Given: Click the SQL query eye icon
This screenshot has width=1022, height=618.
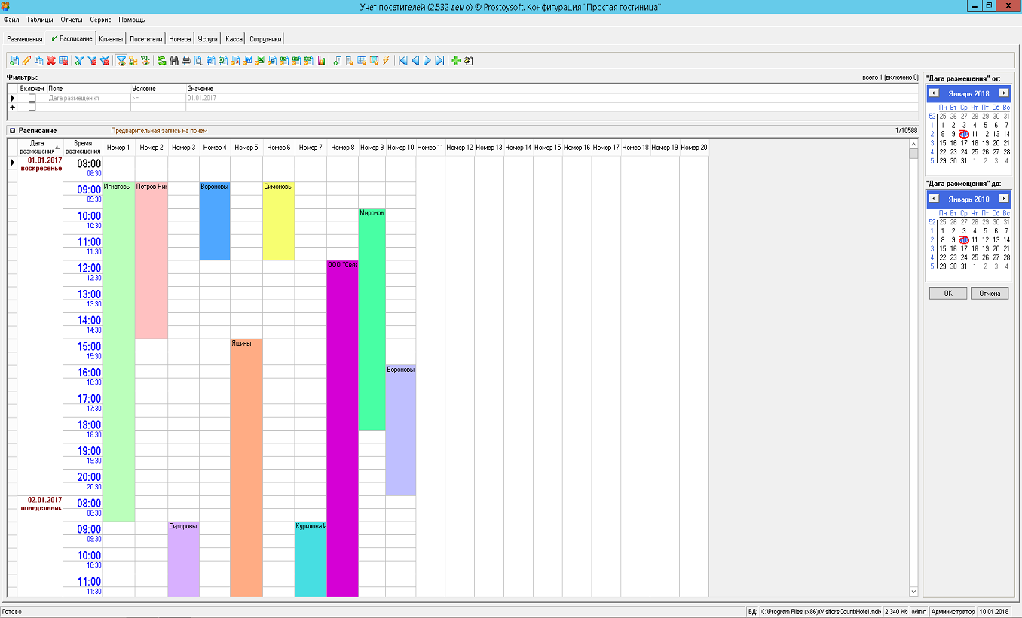Looking at the screenshot, I should [145, 60].
